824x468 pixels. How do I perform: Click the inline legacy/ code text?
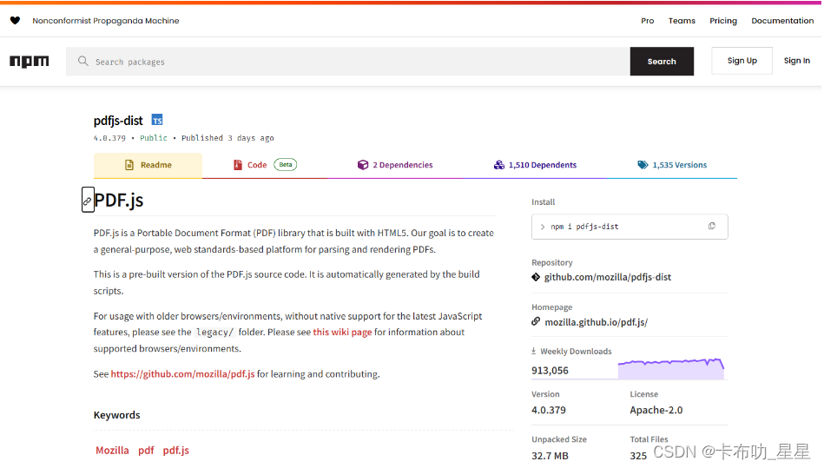[x=215, y=332]
